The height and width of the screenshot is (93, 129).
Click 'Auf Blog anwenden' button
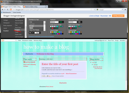tap(118, 16)
